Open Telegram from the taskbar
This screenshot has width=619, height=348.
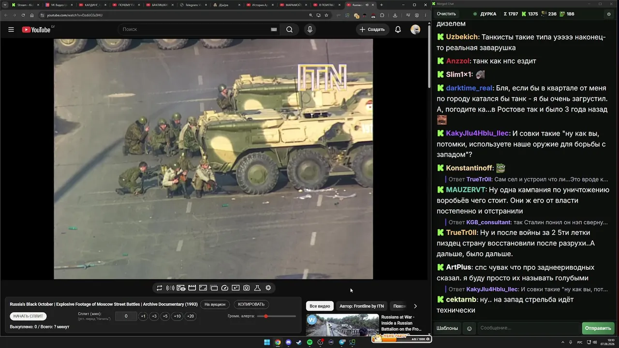pos(342,343)
